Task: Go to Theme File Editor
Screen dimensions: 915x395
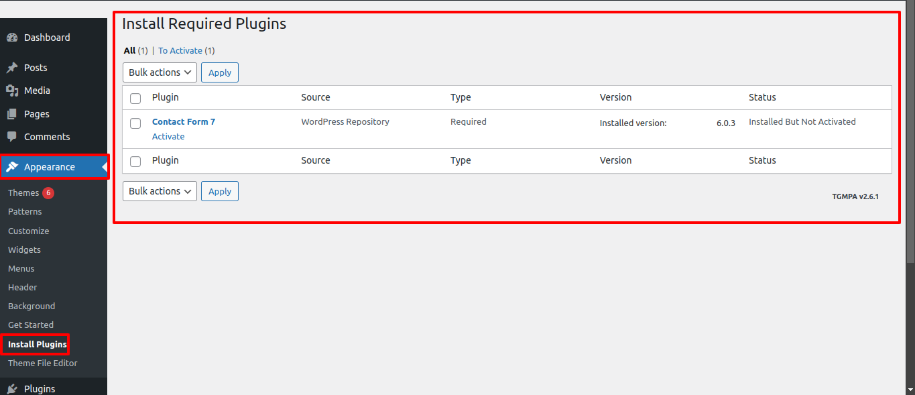Action: [43, 363]
